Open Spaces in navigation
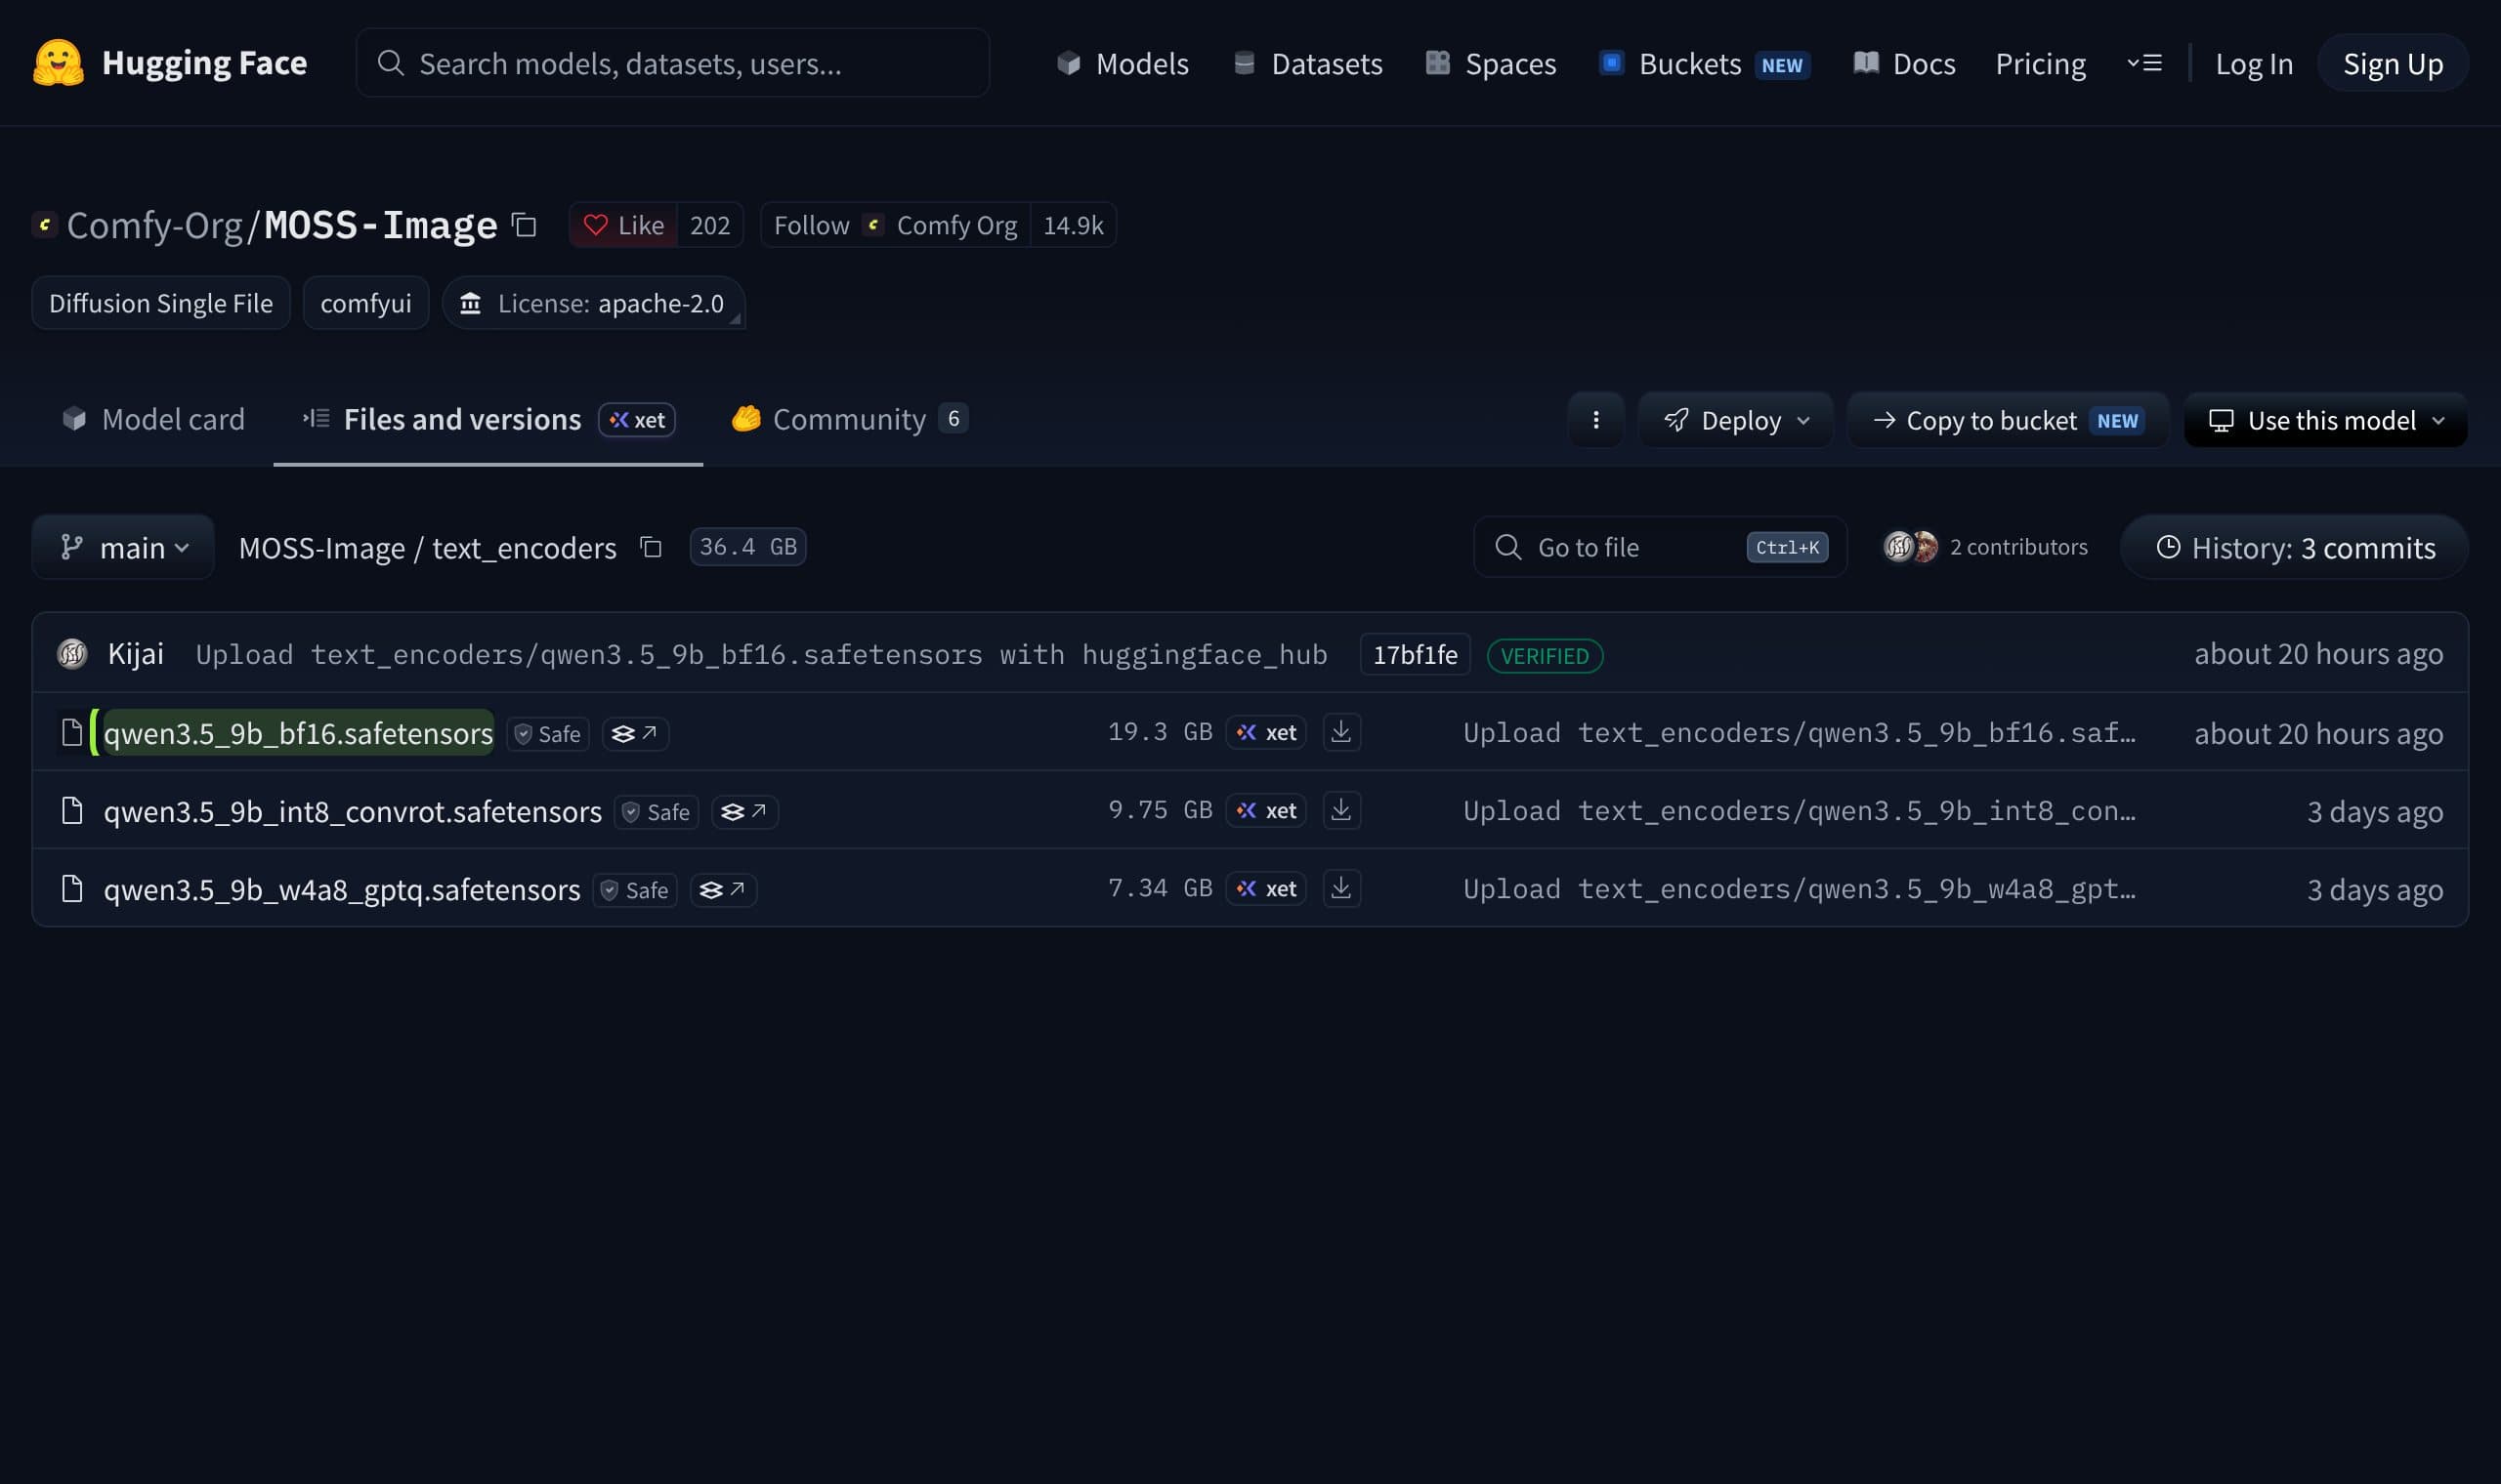 pyautogui.click(x=1491, y=63)
